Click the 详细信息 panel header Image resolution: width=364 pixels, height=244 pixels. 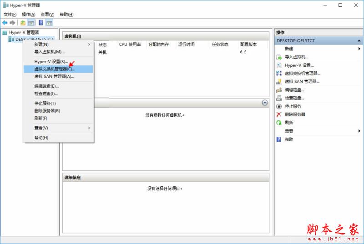166,178
